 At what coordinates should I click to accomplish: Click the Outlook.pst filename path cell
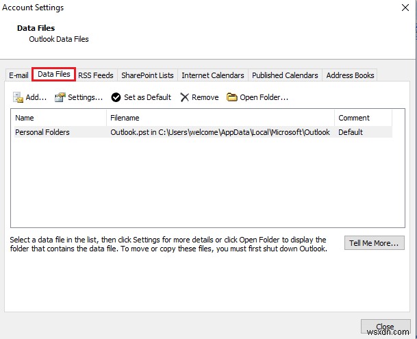220,132
